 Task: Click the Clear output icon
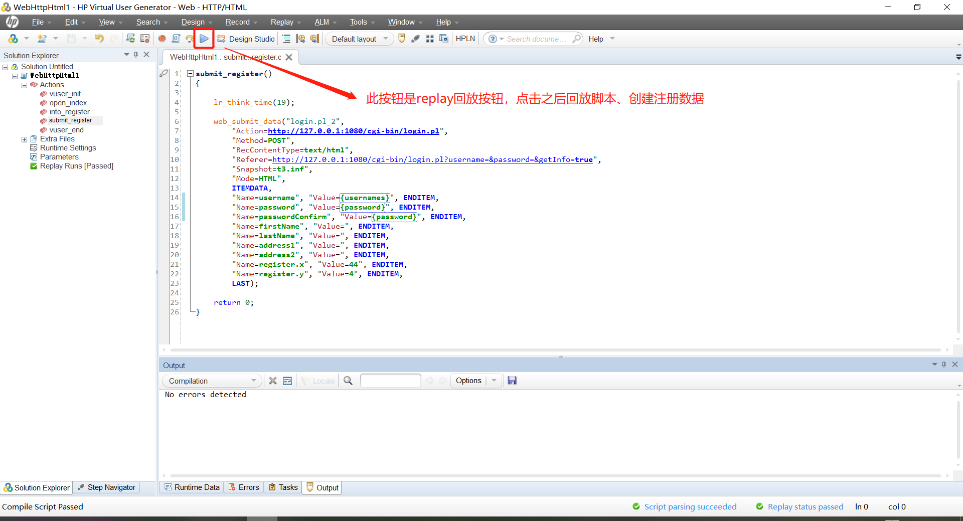(x=272, y=381)
